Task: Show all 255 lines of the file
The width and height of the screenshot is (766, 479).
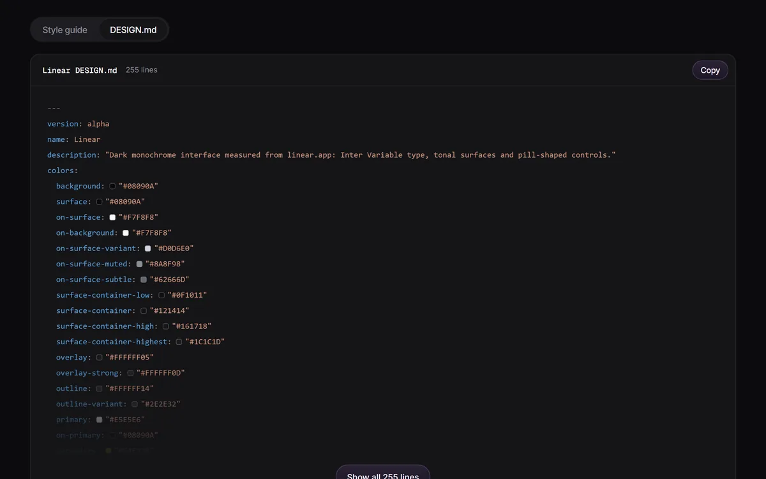Action: (383, 473)
